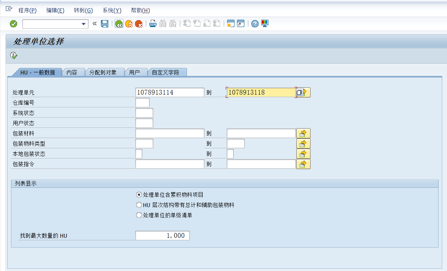Select the HU 层次结构带有总计和辅助包装物料 option
This screenshot has width=447, height=271.
pos(139,205)
